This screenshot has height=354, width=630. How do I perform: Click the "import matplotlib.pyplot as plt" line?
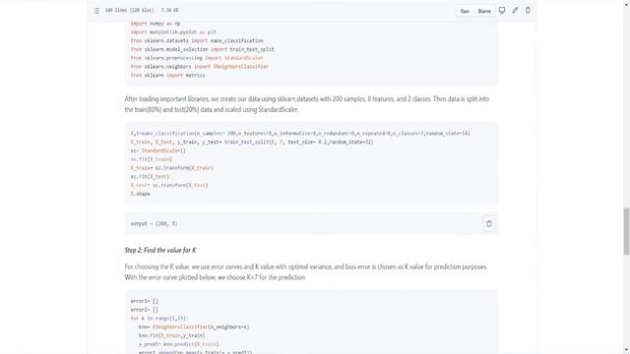[x=173, y=31]
